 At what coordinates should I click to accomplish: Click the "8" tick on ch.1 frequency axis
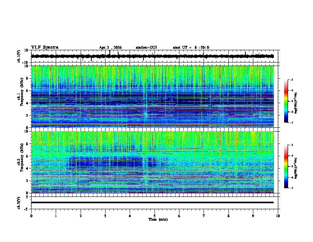28,78
